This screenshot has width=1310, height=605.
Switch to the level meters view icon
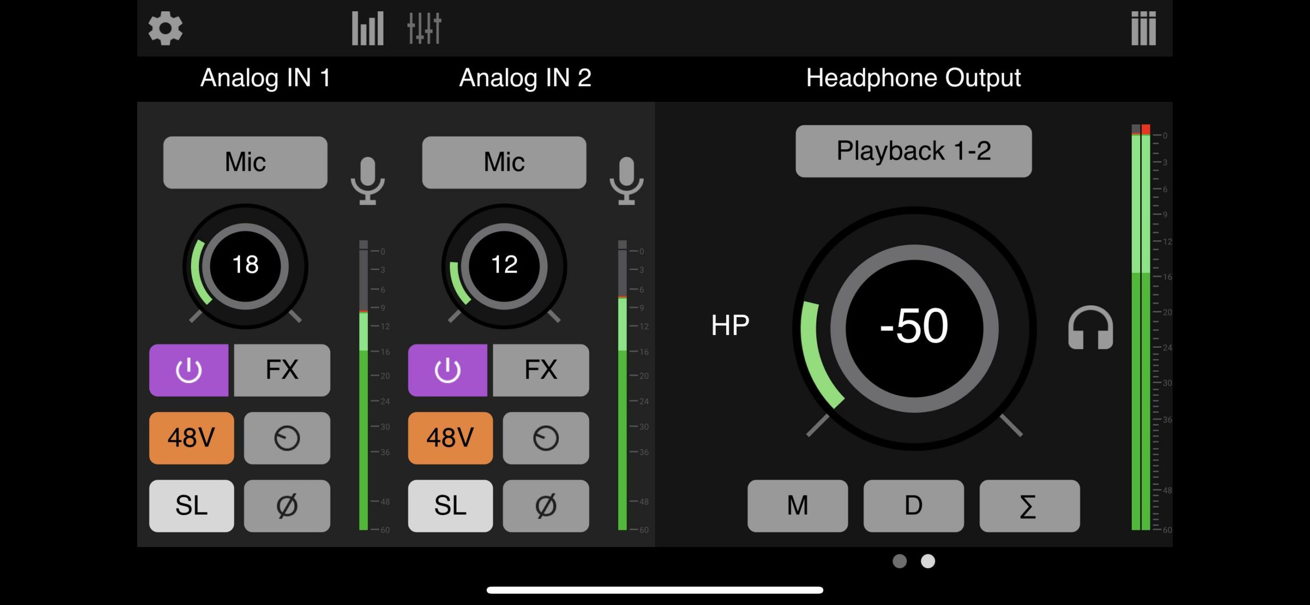click(367, 29)
